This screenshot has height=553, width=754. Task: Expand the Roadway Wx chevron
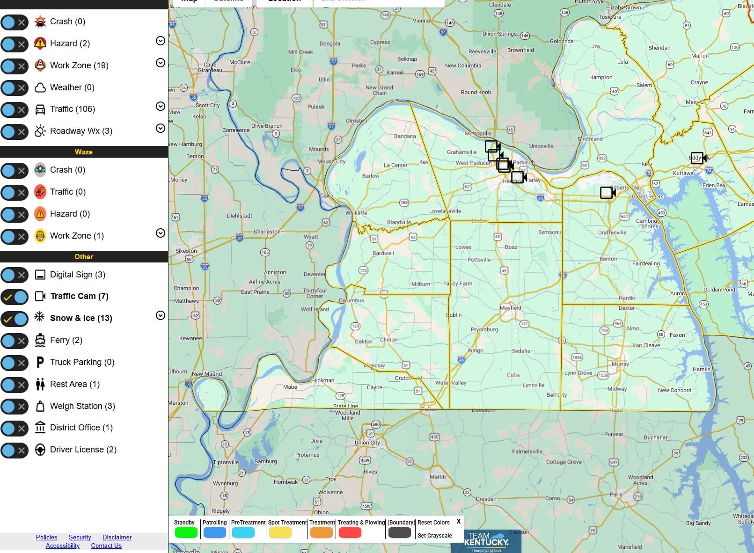[161, 128]
